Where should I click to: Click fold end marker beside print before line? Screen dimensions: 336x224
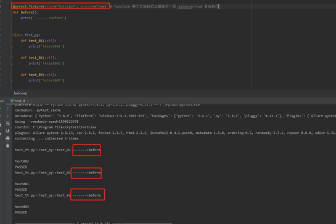point(11,18)
